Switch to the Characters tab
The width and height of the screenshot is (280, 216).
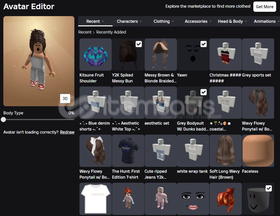click(x=129, y=21)
